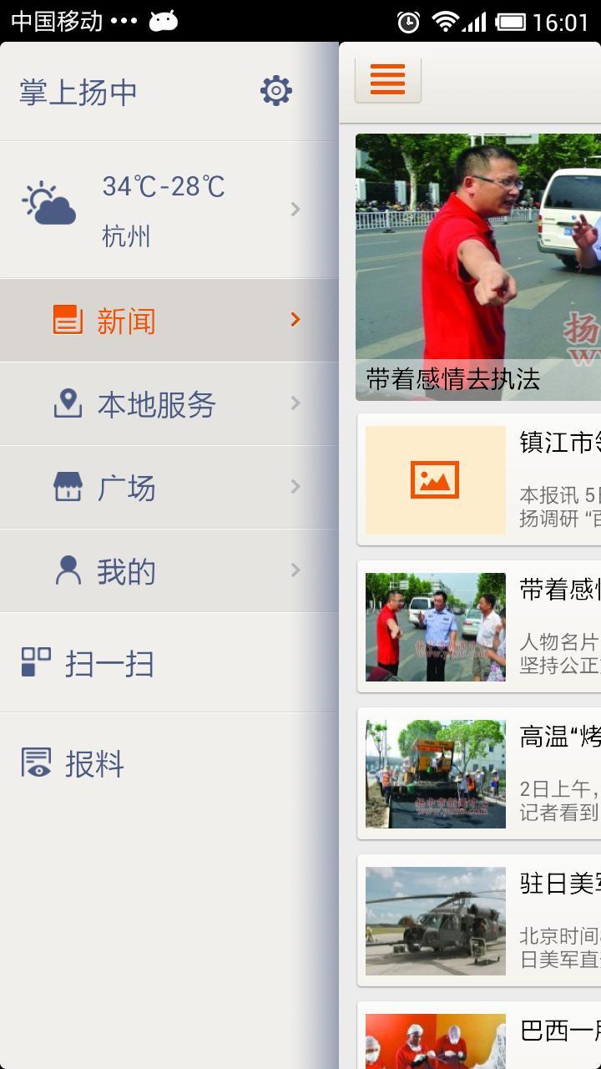Image resolution: width=601 pixels, height=1069 pixels.
Task: Tap the Wi-Fi status bar icon
Action: point(445,22)
